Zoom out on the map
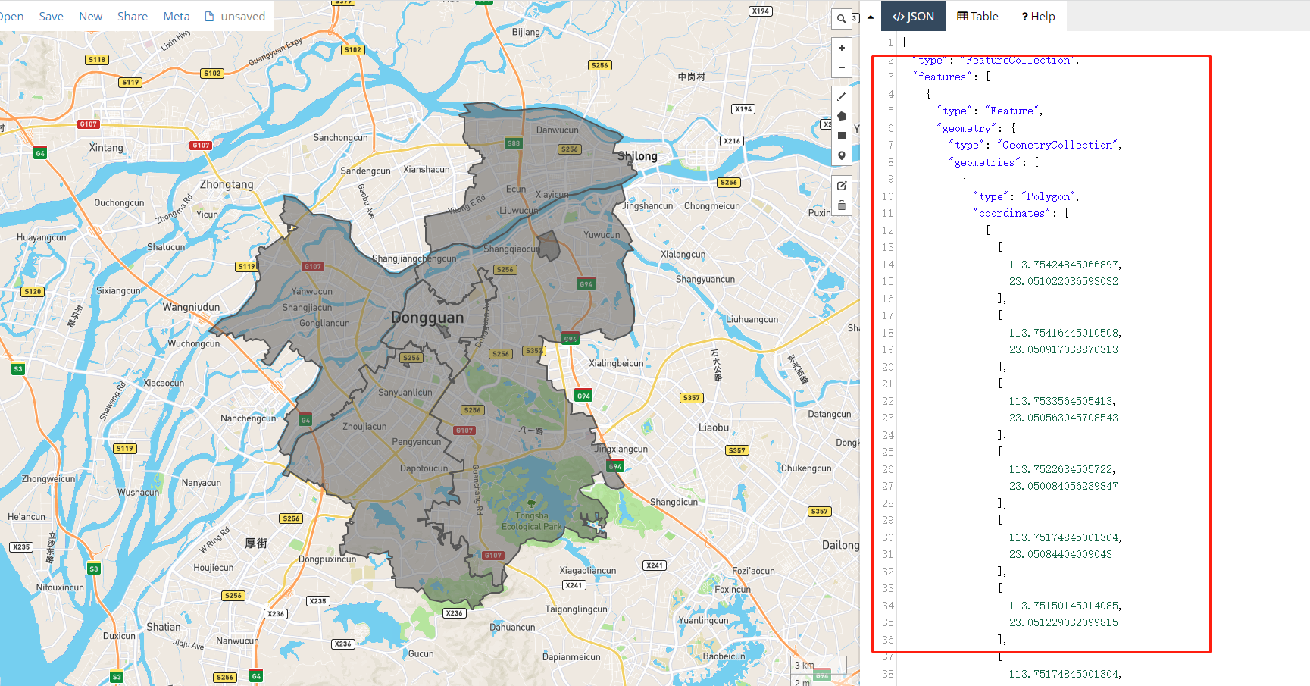This screenshot has width=1310, height=686. 841,67
